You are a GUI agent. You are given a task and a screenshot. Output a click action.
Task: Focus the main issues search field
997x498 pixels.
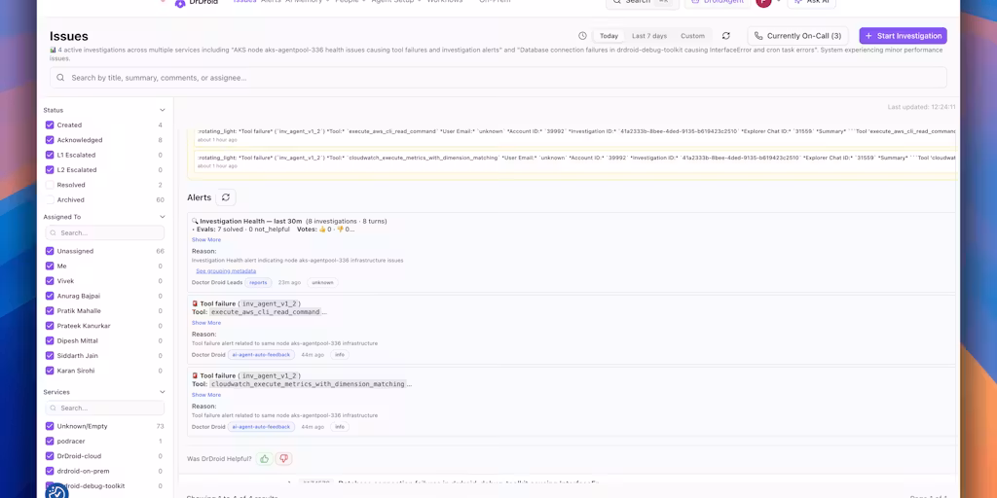point(498,78)
